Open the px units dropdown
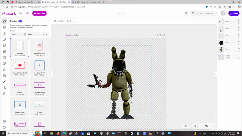 click(x=45, y=34)
